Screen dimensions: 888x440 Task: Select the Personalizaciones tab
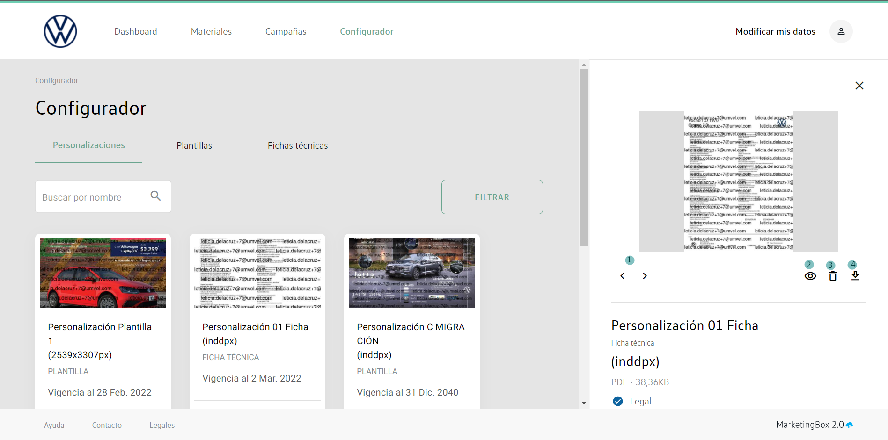[89, 145]
